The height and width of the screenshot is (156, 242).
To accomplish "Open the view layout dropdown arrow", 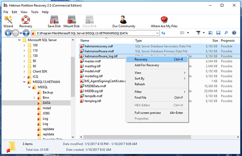I will pos(188,32).
